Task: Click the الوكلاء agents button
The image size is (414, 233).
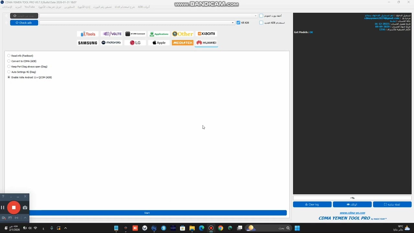Action: (x=352, y=205)
